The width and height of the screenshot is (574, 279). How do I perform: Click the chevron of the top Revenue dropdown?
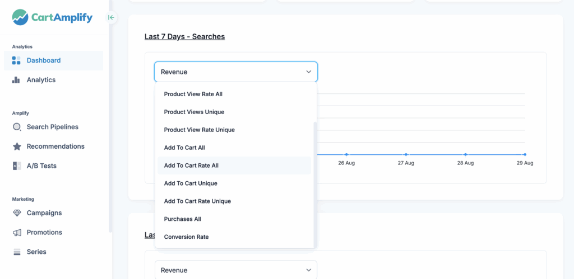tap(308, 72)
